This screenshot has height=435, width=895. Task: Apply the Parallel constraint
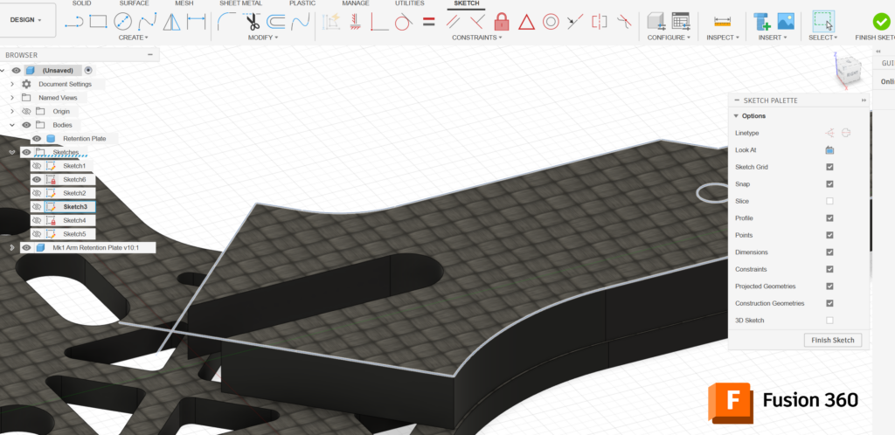454,22
